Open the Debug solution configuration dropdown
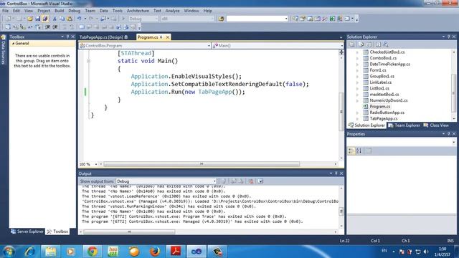Image resolution: width=459 pixels, height=258 pixels. tap(143, 19)
